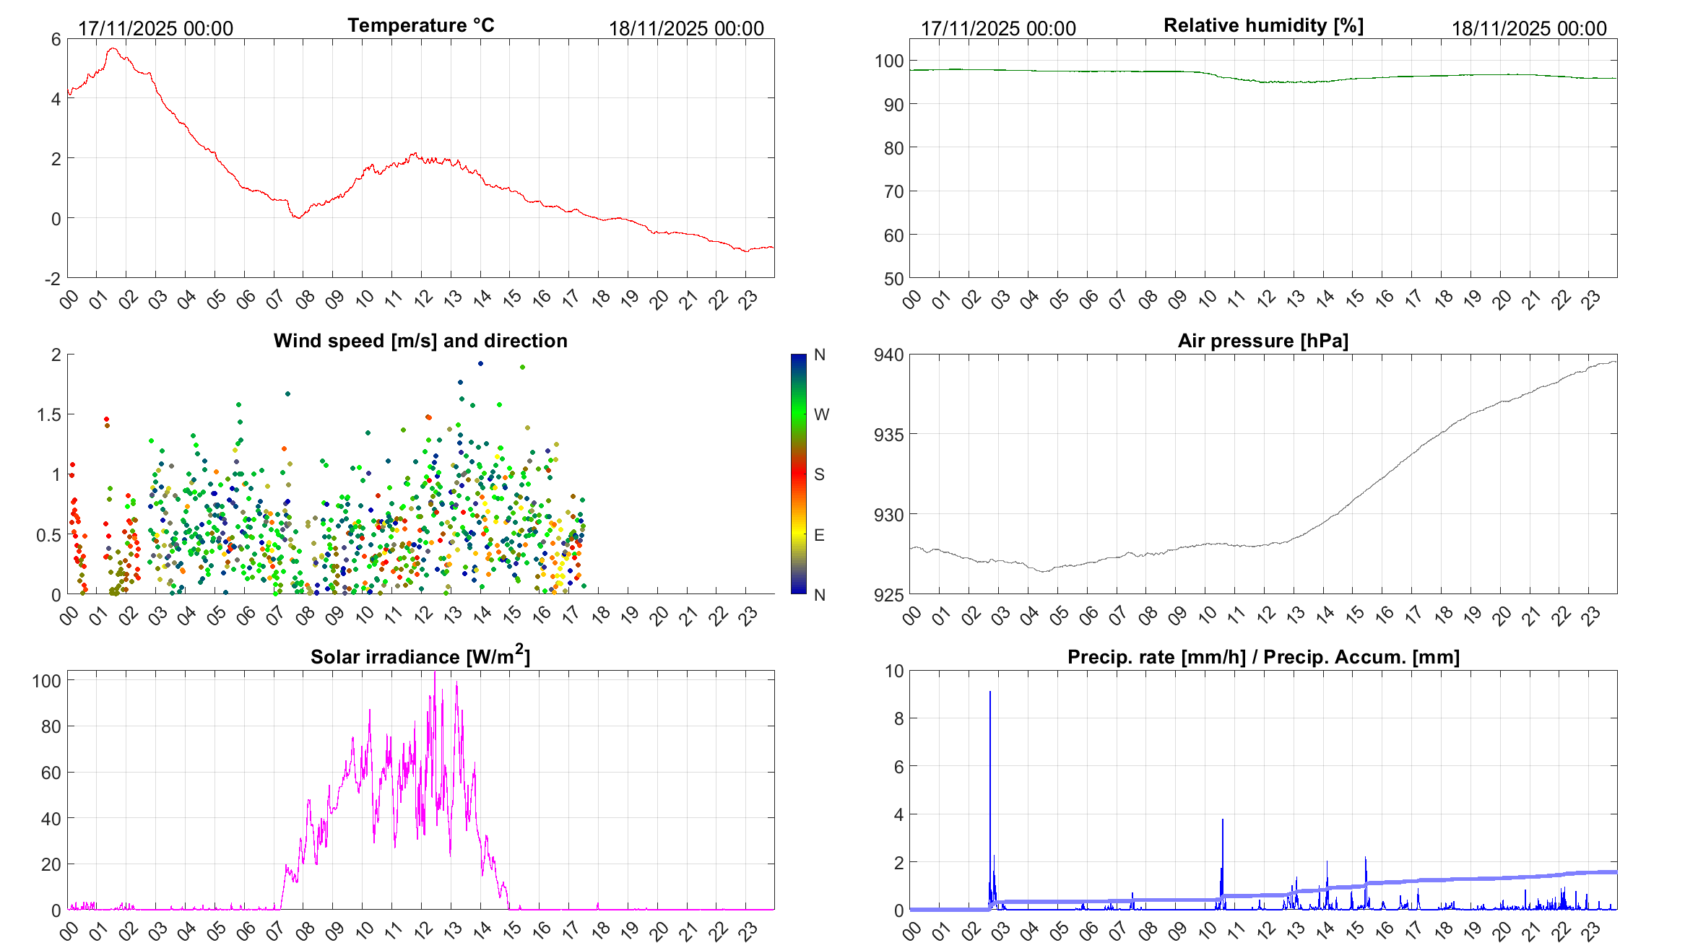The height and width of the screenshot is (948, 1685).
Task: Click the W label on the colorbar
Action: [821, 414]
